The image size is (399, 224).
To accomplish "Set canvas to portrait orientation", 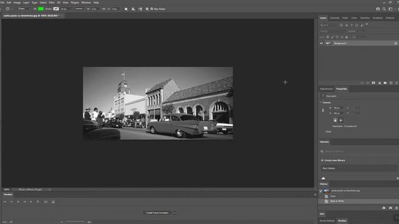I will [x=335, y=120].
